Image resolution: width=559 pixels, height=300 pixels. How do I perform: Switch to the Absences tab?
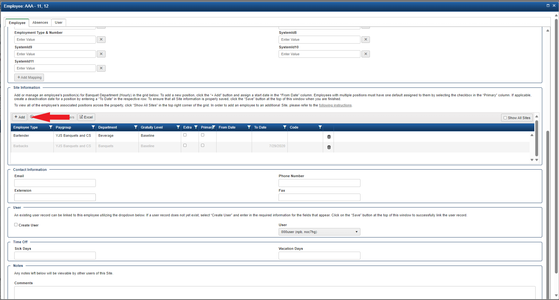[40, 22]
